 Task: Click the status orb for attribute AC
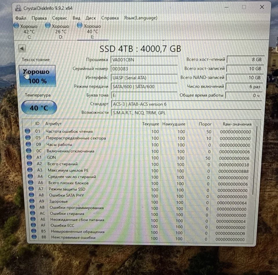coord(33,213)
